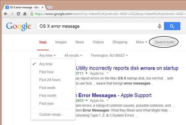Reload the page with the refresh icon
Screen dimensions: 186x125
click(x=18, y=14)
